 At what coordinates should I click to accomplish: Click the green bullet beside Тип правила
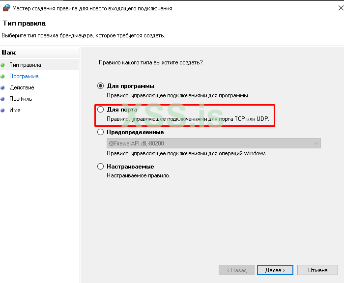point(2,65)
